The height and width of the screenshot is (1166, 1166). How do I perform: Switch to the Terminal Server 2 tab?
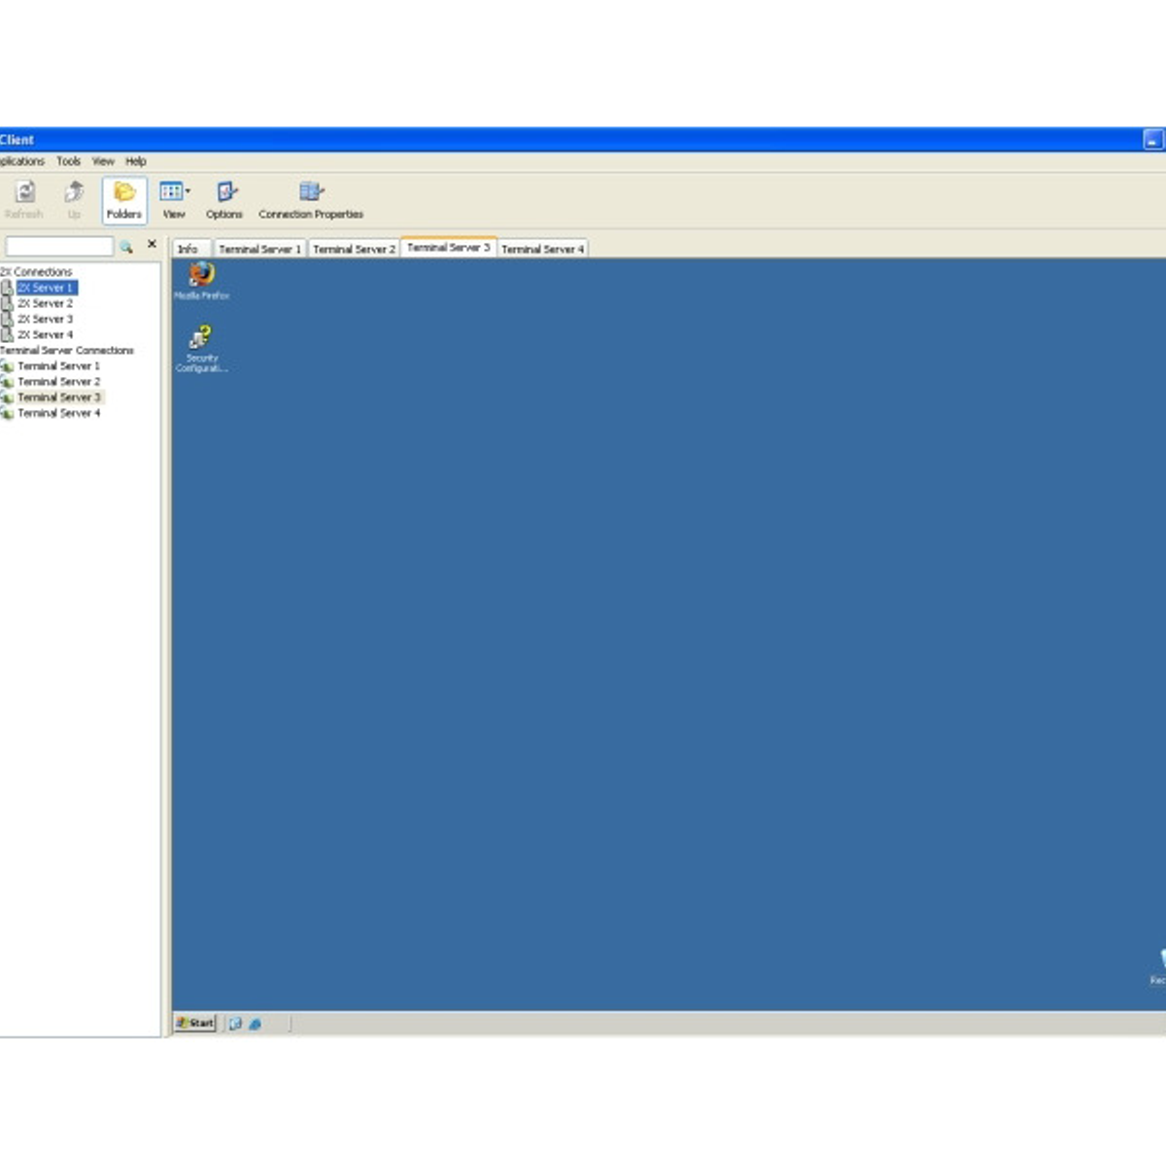354,249
